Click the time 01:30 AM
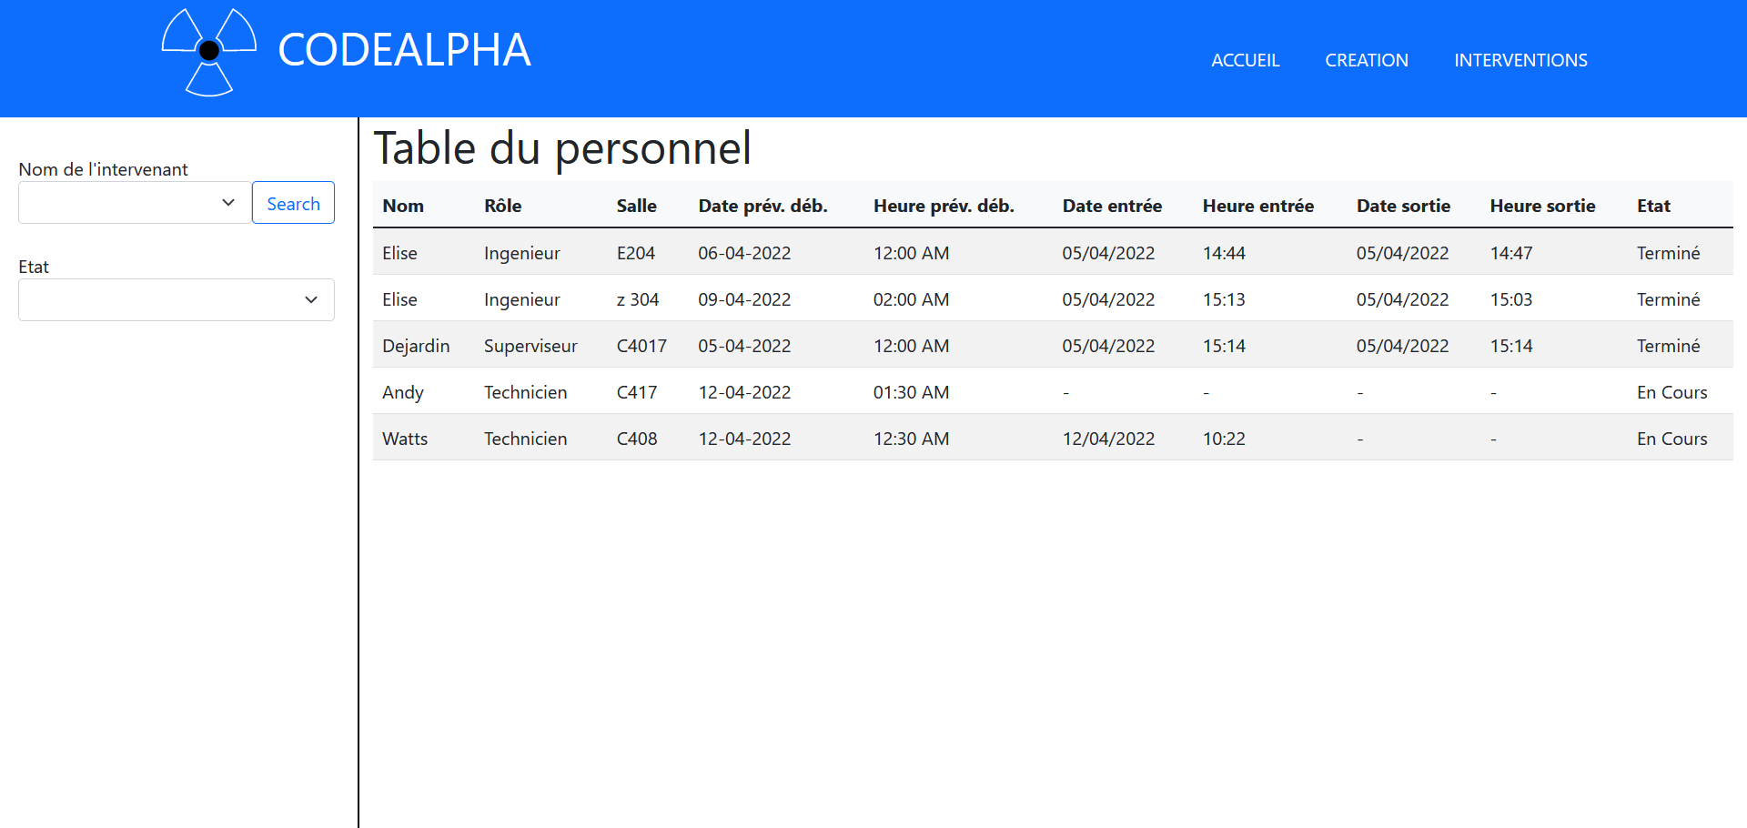 (x=911, y=392)
